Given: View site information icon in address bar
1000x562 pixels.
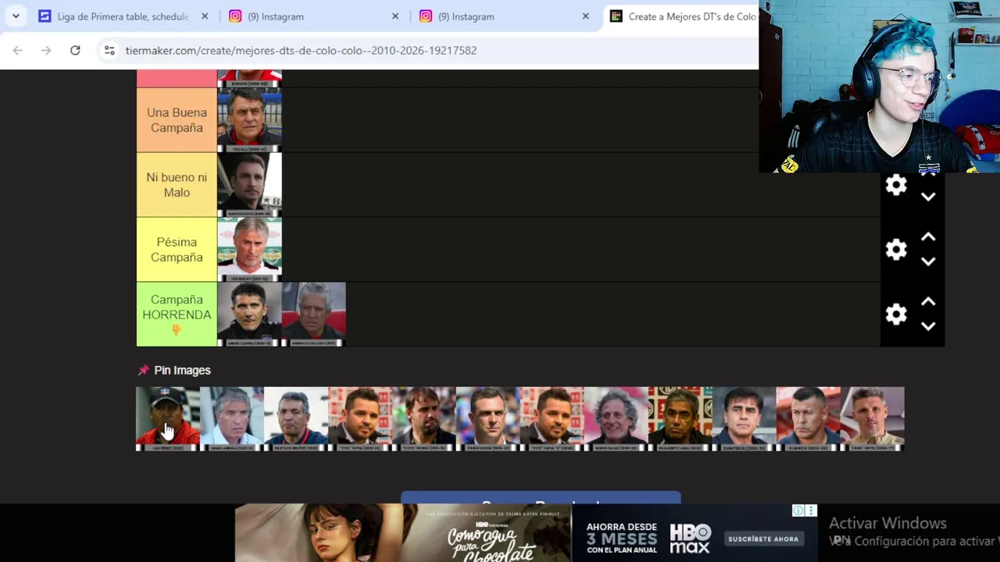Looking at the screenshot, I should [109, 50].
